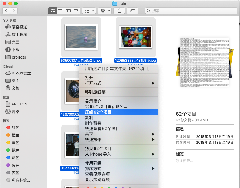Go back with the back arrow

click(6, 11)
